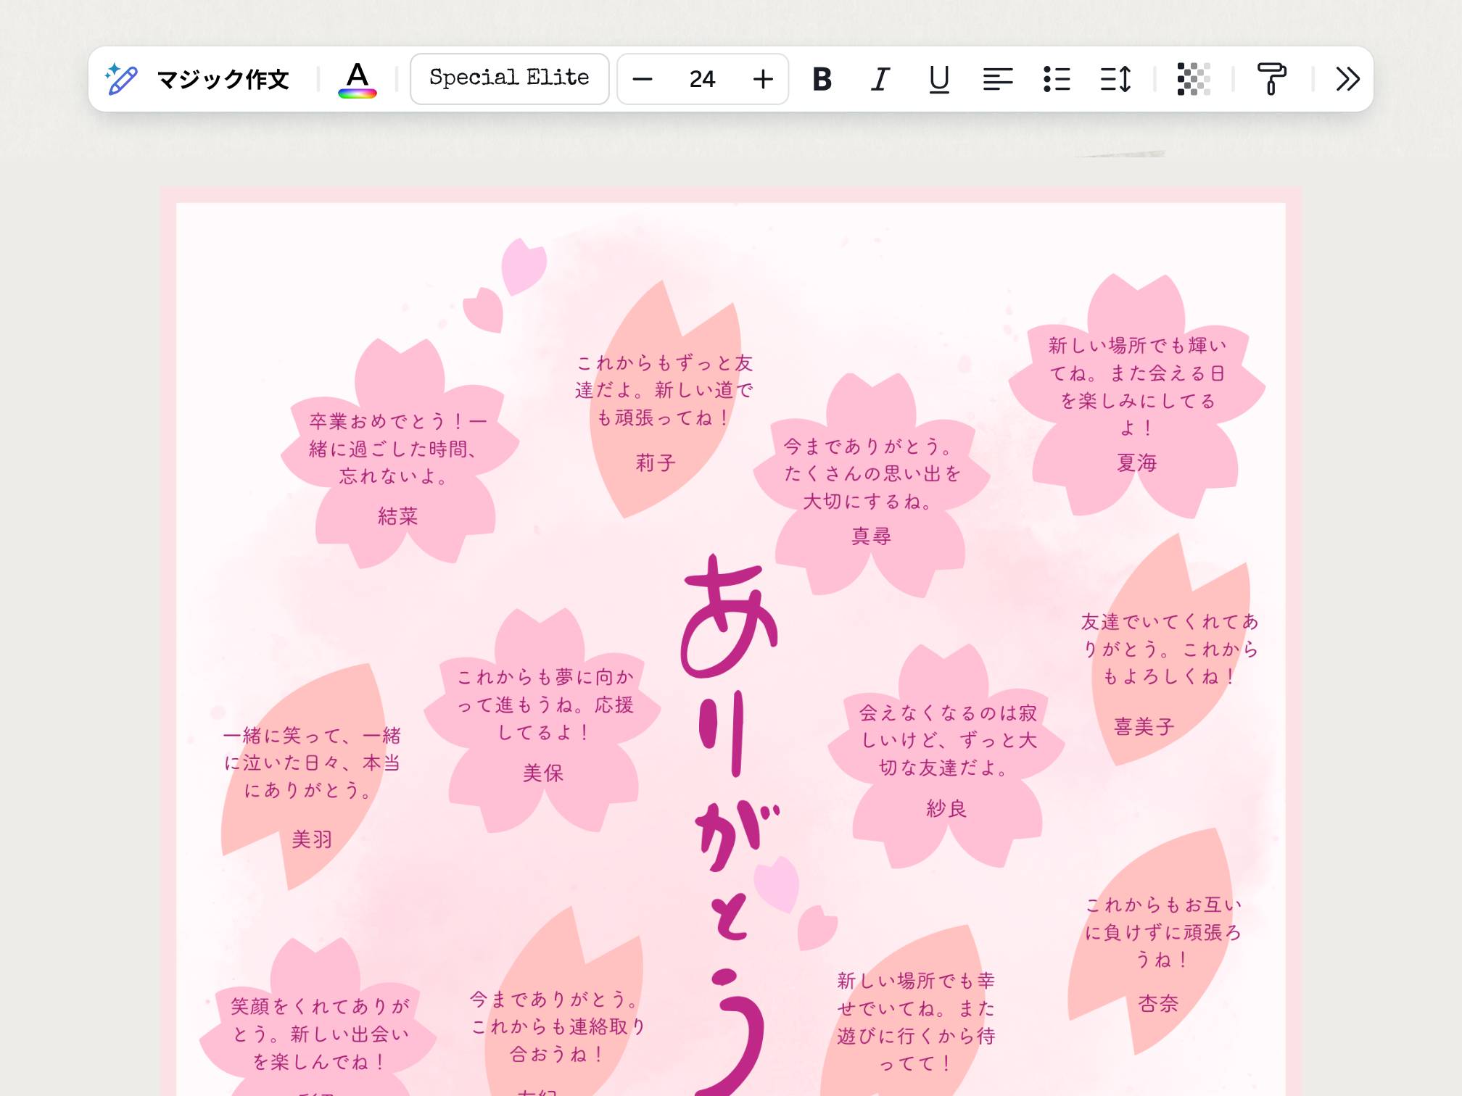Expand more toolbar options with double chevron
Screen dimensions: 1462x1096
point(1347,79)
